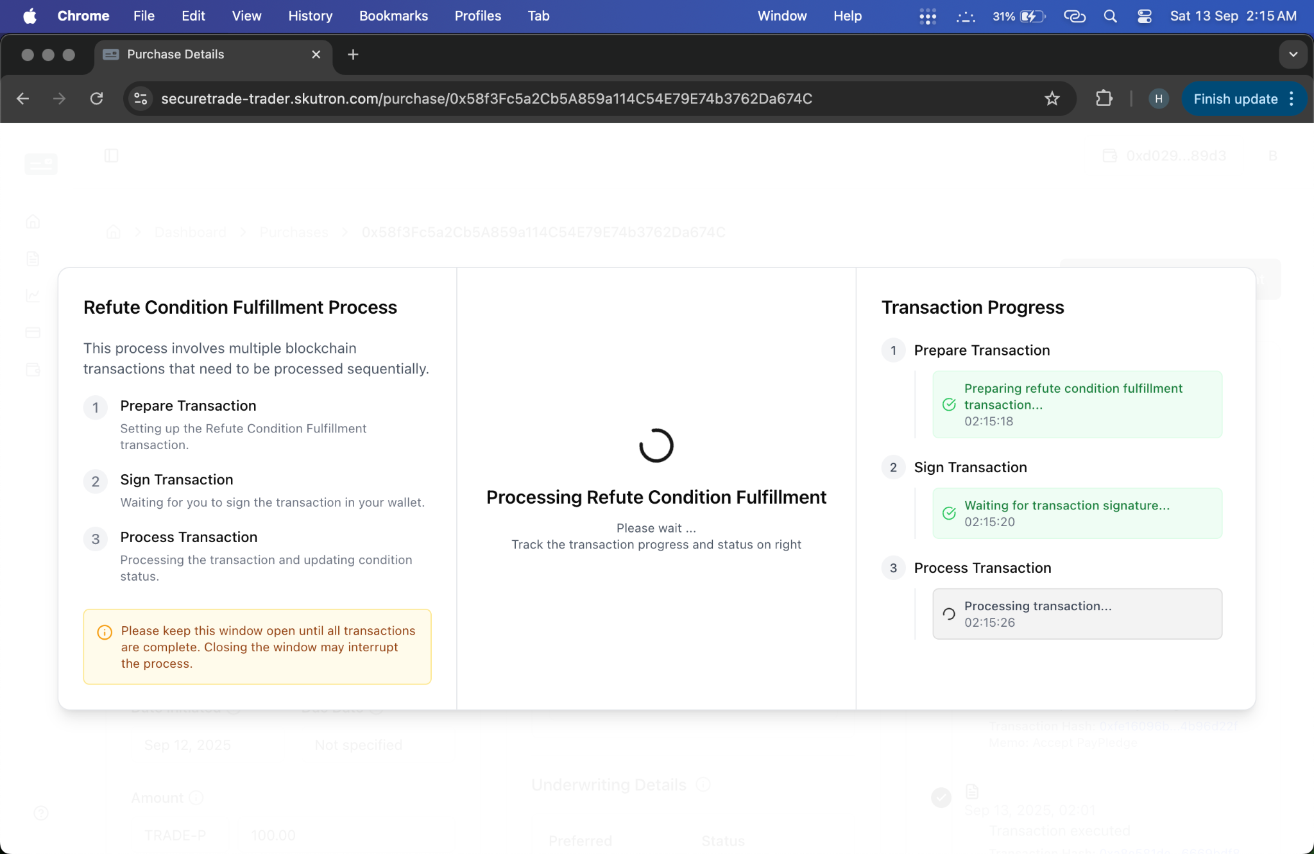Click the warning info icon in yellow notice
The image size is (1314, 854).
(x=104, y=632)
